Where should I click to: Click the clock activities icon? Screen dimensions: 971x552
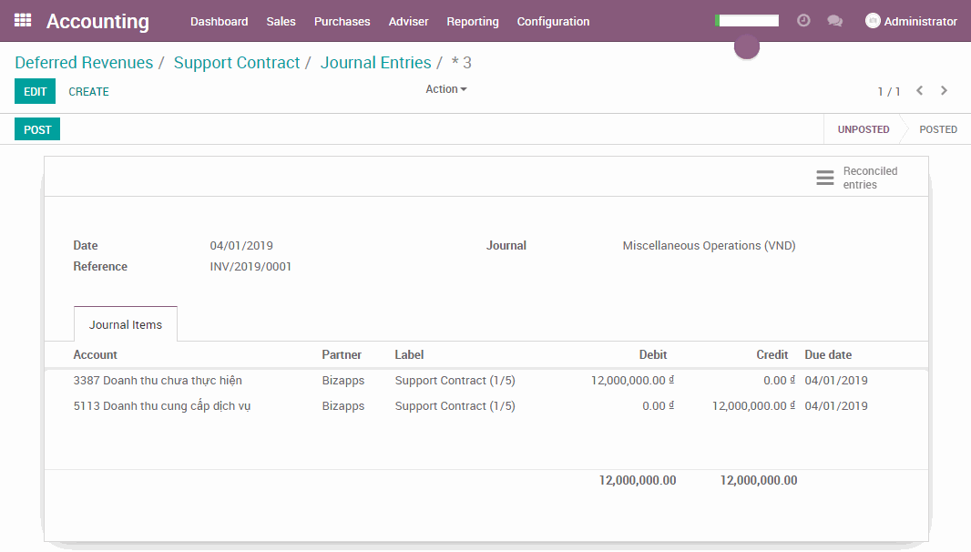coord(803,20)
